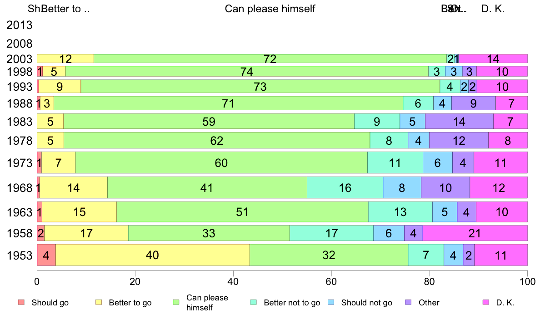Screen dimensions: 540x334
Task: Click the 60 tick on the x-axis
Action: click(331, 282)
